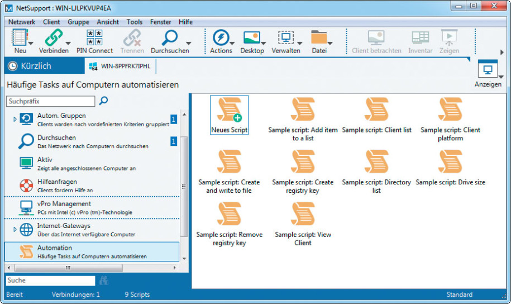Select the Automation tree entry

click(x=92, y=251)
